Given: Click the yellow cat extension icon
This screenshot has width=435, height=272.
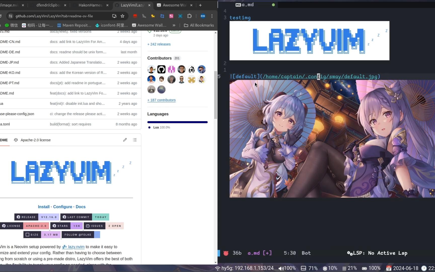Looking at the screenshot, I should (153, 16).
